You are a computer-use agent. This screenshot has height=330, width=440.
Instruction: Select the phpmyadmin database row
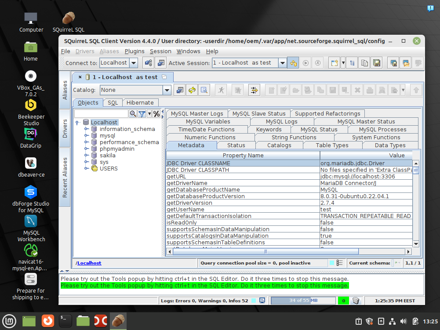click(x=117, y=149)
